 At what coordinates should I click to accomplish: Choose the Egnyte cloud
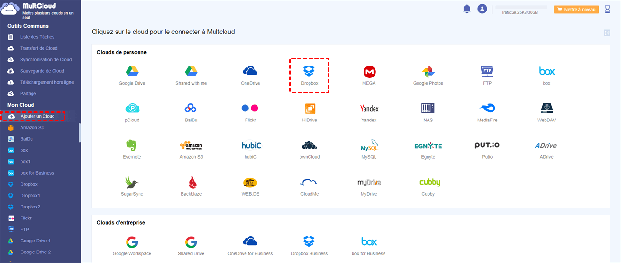428,149
